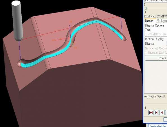Rewind the replay to the start

[x=151, y=113]
